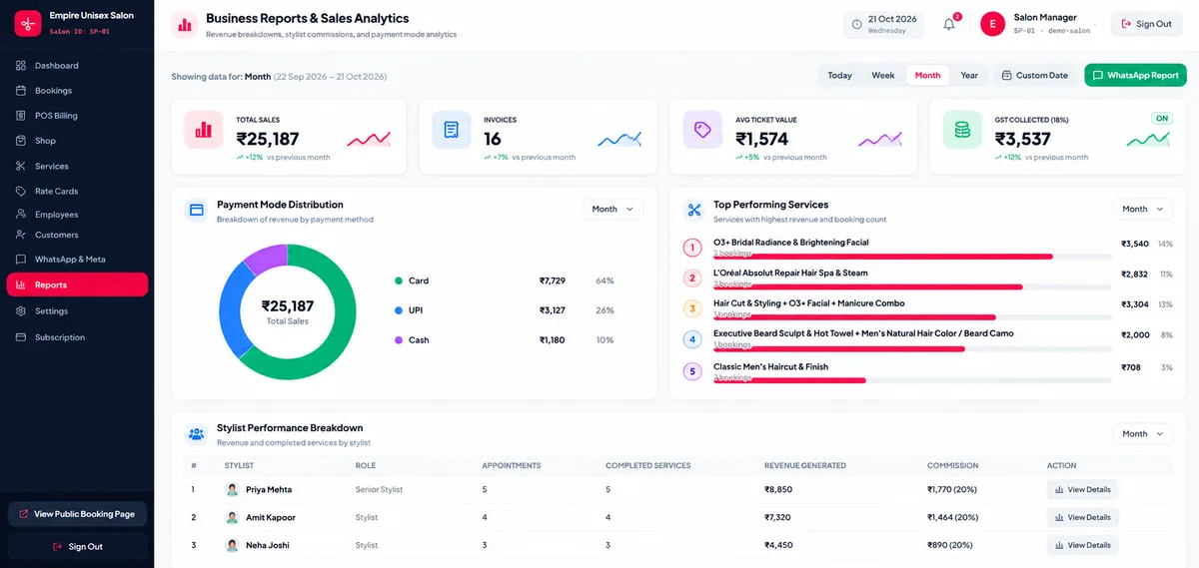1199x568 pixels.
Task: Click Neha Joshi's avatar icon
Action: click(233, 545)
